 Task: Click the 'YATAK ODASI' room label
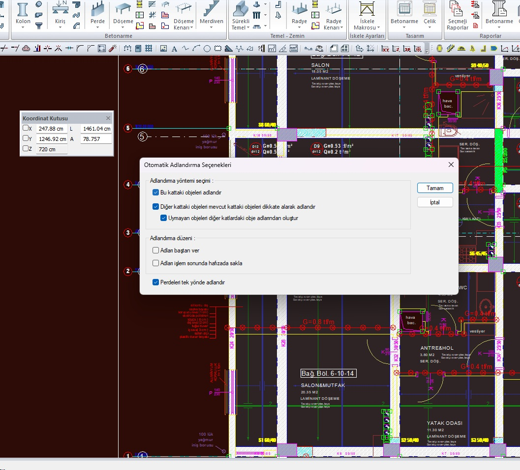point(444,423)
